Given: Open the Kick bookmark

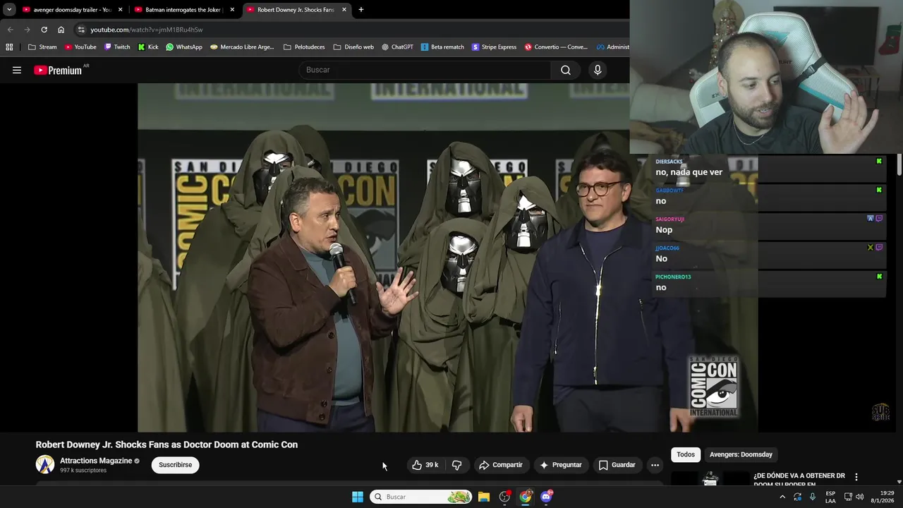Looking at the screenshot, I should (148, 47).
